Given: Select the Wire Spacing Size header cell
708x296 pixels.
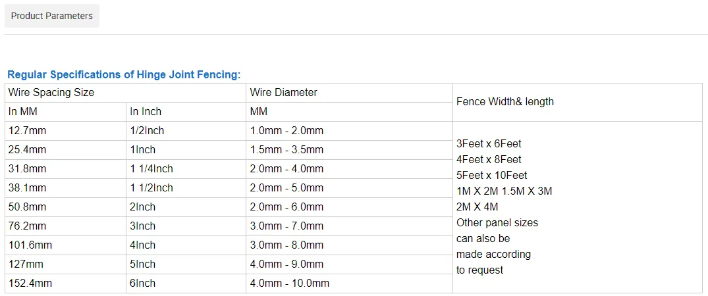Looking at the screenshot, I should point(51,93).
